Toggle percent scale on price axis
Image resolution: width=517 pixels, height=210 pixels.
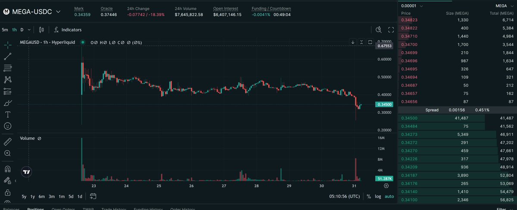(x=369, y=197)
